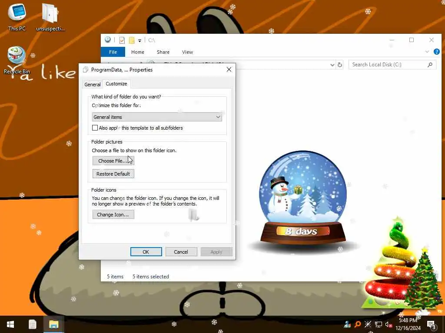Open the Windows Start button
Screen dimensions: 445x333
click(10, 324)
